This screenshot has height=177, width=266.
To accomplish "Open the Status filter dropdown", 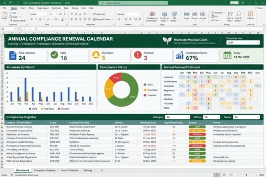I will (x=211, y=117).
